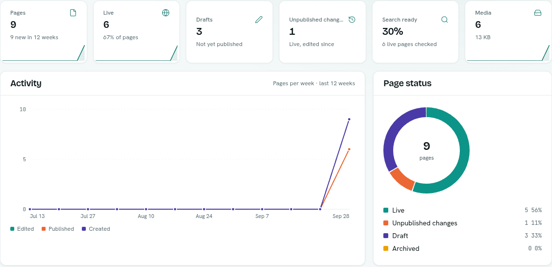
Task: Click the globe icon on Live card
Action: 166,13
